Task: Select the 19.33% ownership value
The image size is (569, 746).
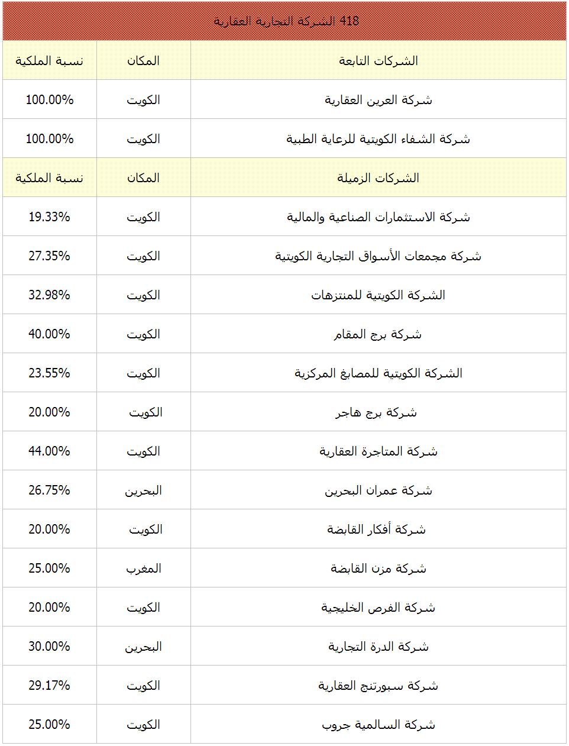Action: click(x=49, y=217)
